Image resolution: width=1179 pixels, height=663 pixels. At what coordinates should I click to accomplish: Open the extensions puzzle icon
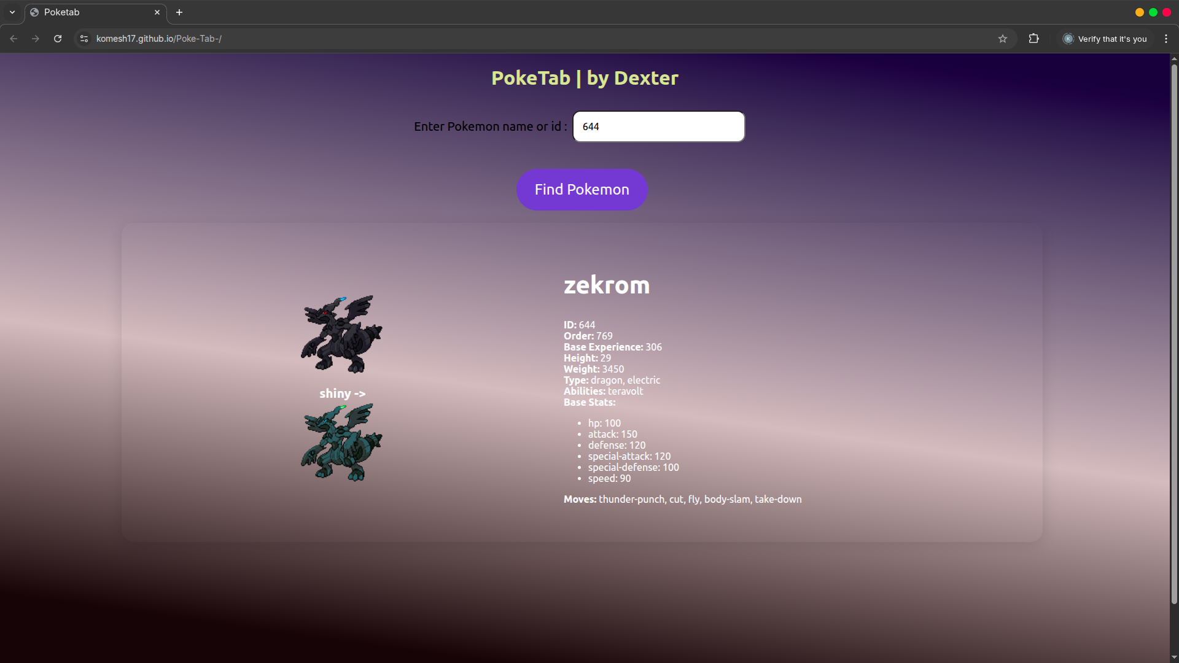click(x=1034, y=39)
